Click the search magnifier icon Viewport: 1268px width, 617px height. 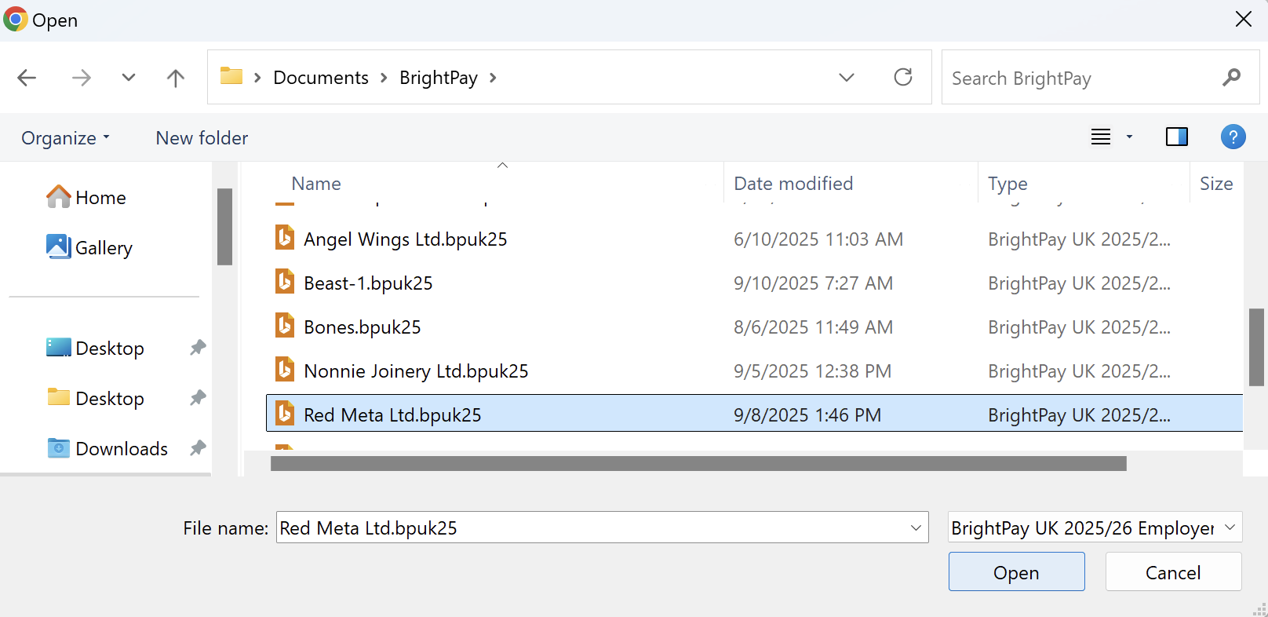pos(1231,78)
